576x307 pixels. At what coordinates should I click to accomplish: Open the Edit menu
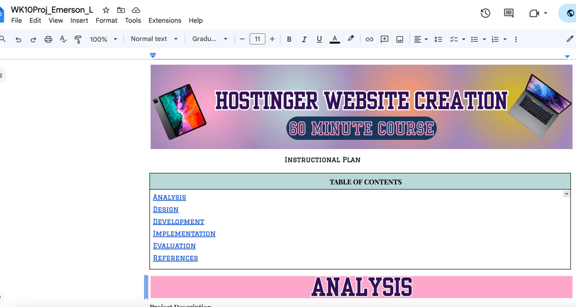tap(35, 21)
